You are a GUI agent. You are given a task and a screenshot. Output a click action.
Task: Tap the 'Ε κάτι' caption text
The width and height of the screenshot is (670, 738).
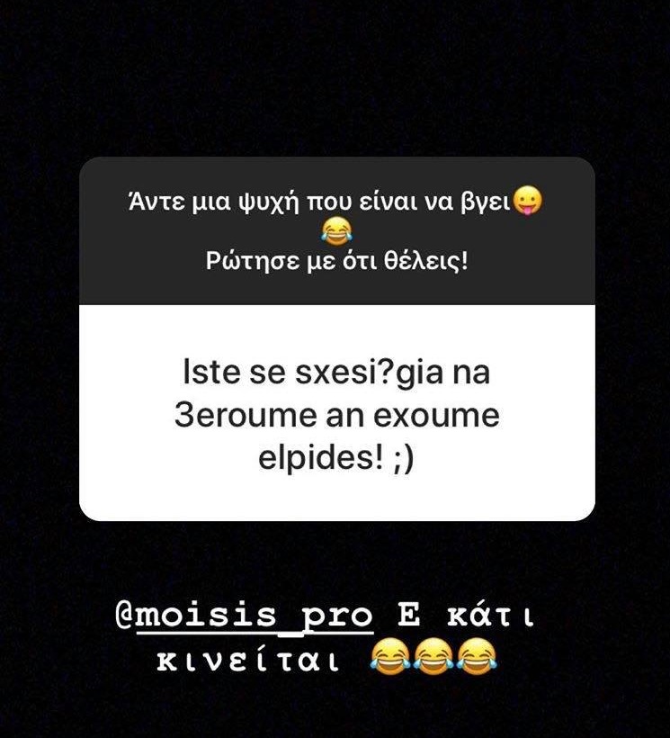pyautogui.click(x=467, y=616)
